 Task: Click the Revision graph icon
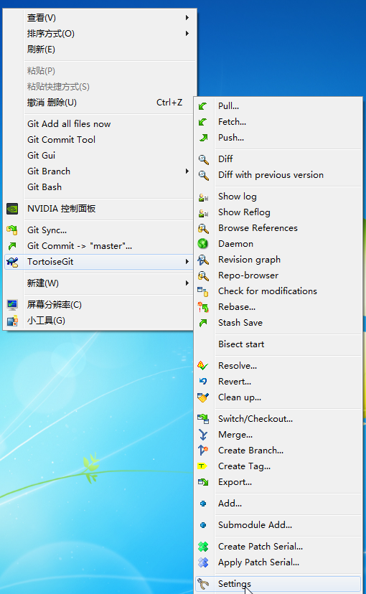203,260
